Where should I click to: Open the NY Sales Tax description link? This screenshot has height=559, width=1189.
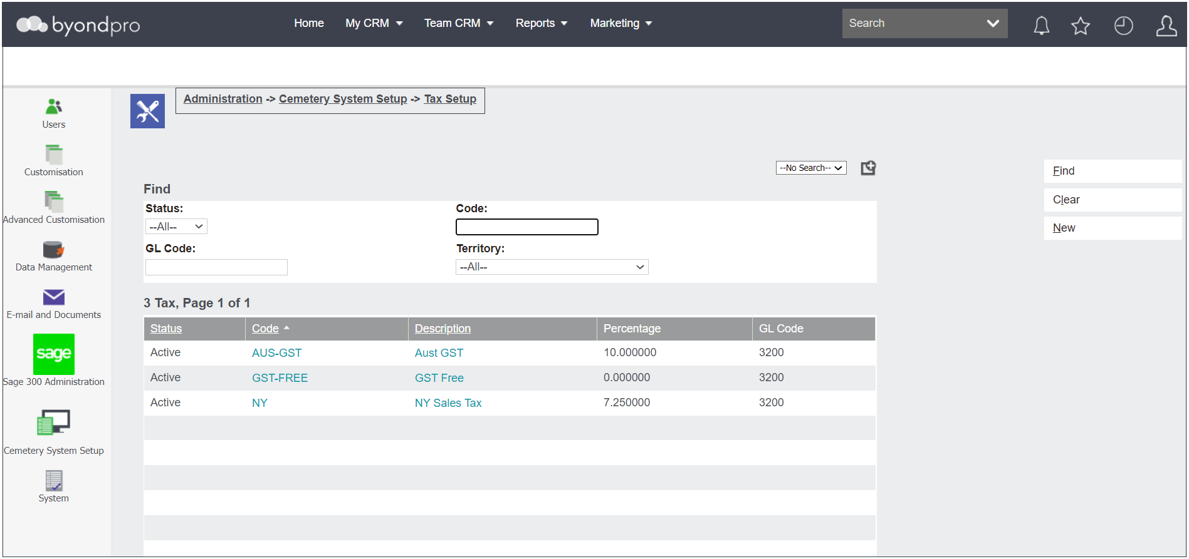[x=448, y=403]
